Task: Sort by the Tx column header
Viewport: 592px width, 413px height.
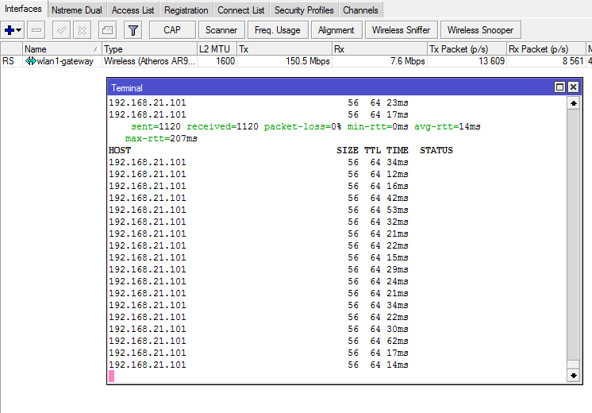Action: (x=284, y=49)
